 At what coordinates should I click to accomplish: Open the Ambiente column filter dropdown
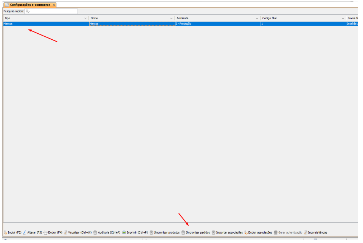(257, 18)
